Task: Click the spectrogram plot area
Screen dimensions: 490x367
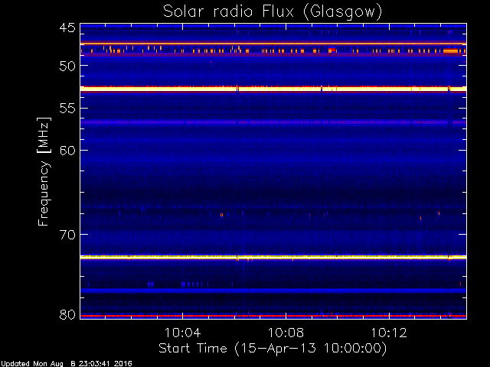Action: [273, 171]
